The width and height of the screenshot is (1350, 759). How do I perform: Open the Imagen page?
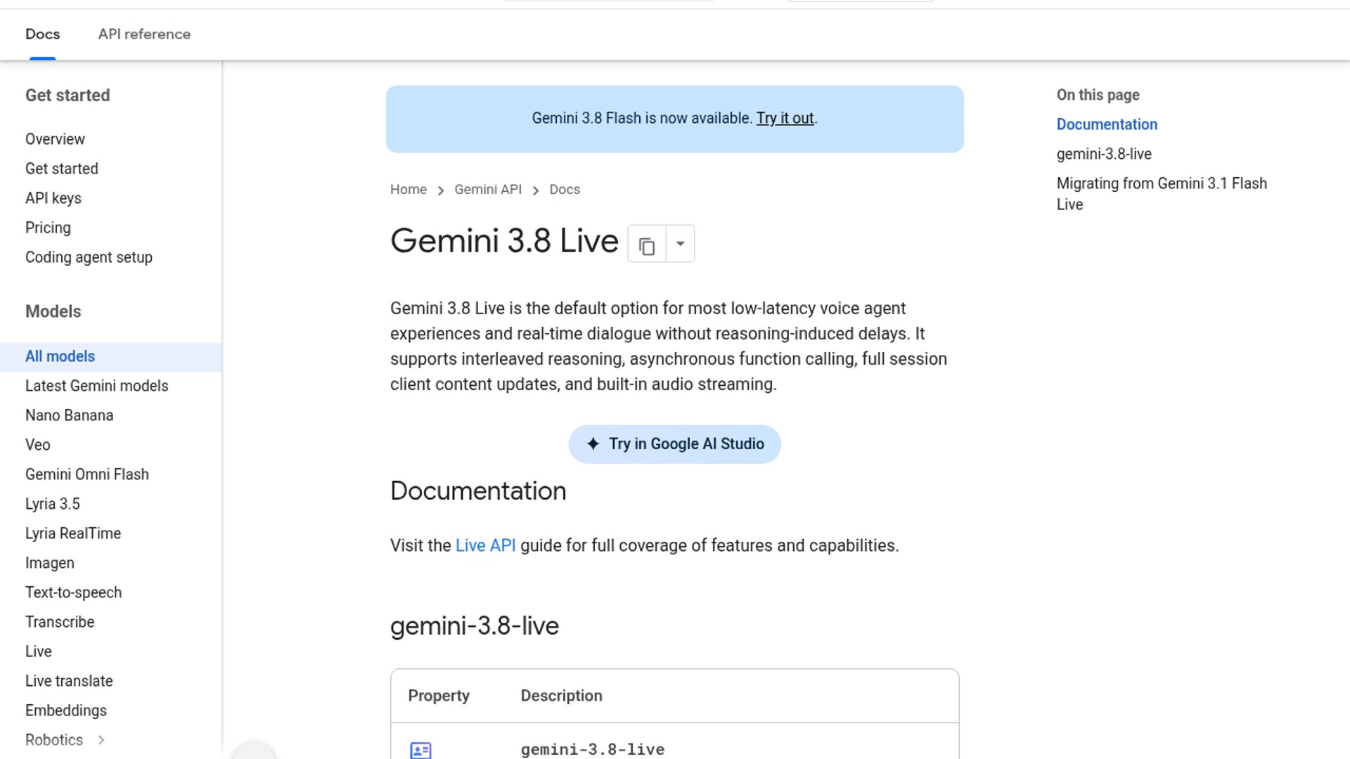tap(50, 563)
